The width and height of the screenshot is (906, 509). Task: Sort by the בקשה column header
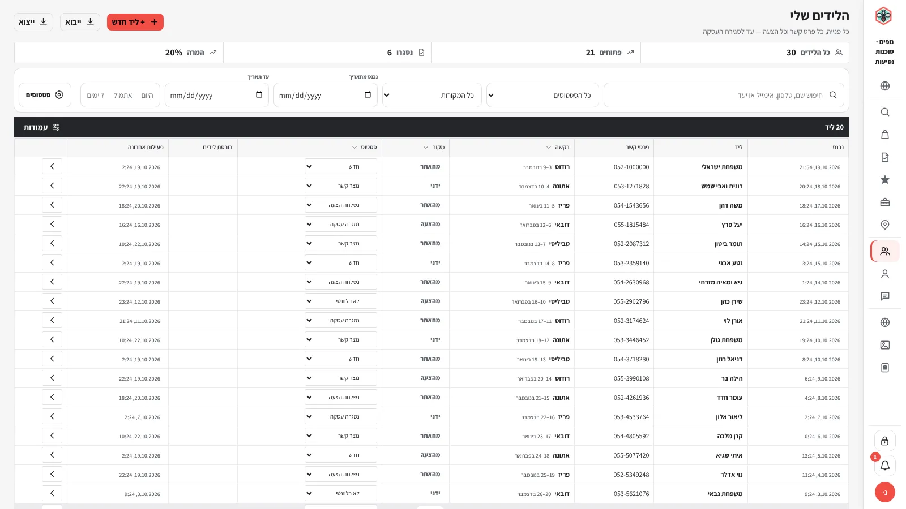(558, 147)
